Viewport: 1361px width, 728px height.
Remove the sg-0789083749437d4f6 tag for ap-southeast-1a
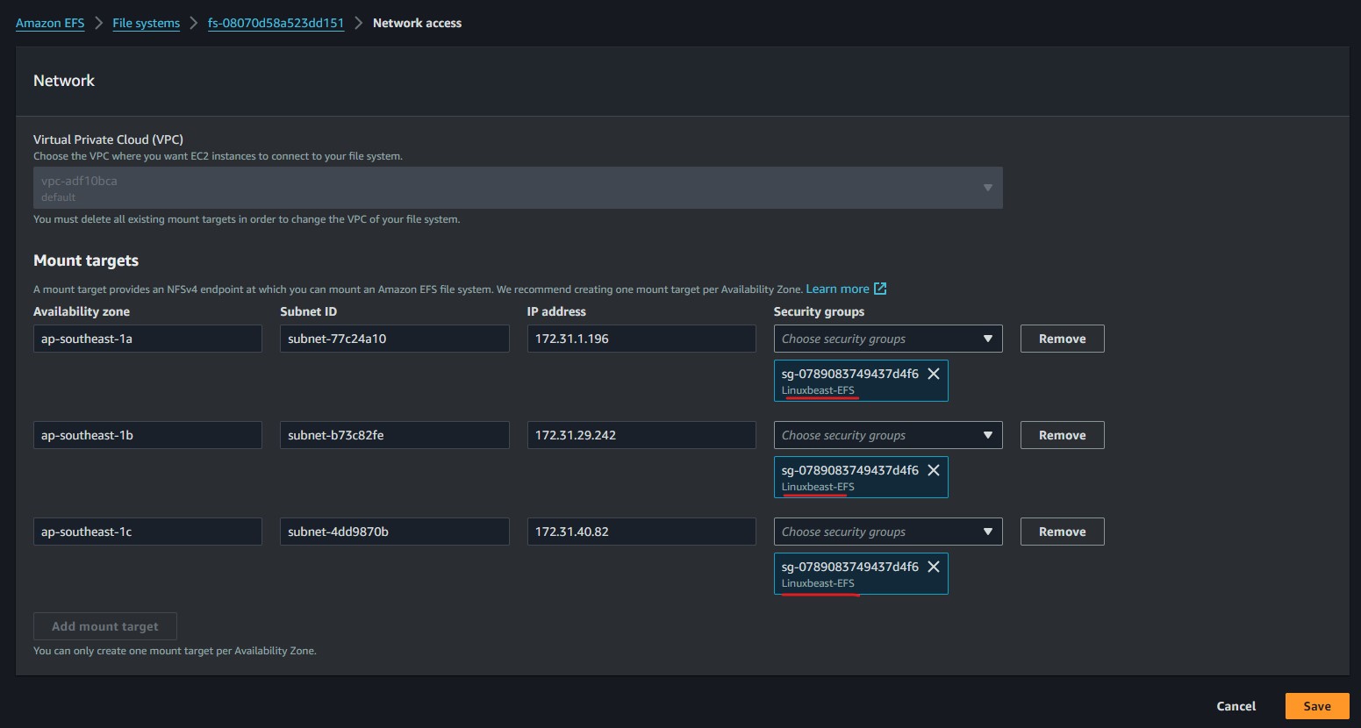pyautogui.click(x=932, y=373)
